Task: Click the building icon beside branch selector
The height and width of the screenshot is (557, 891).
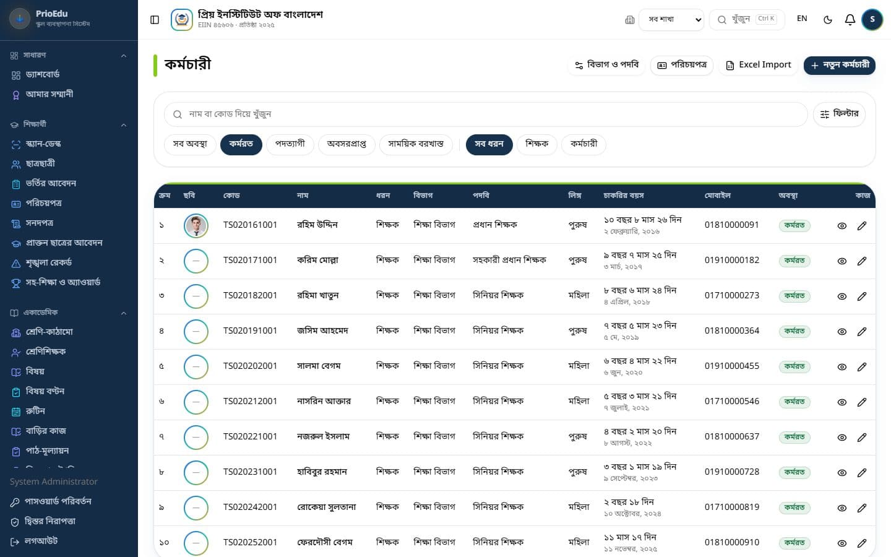Action: pos(630,20)
